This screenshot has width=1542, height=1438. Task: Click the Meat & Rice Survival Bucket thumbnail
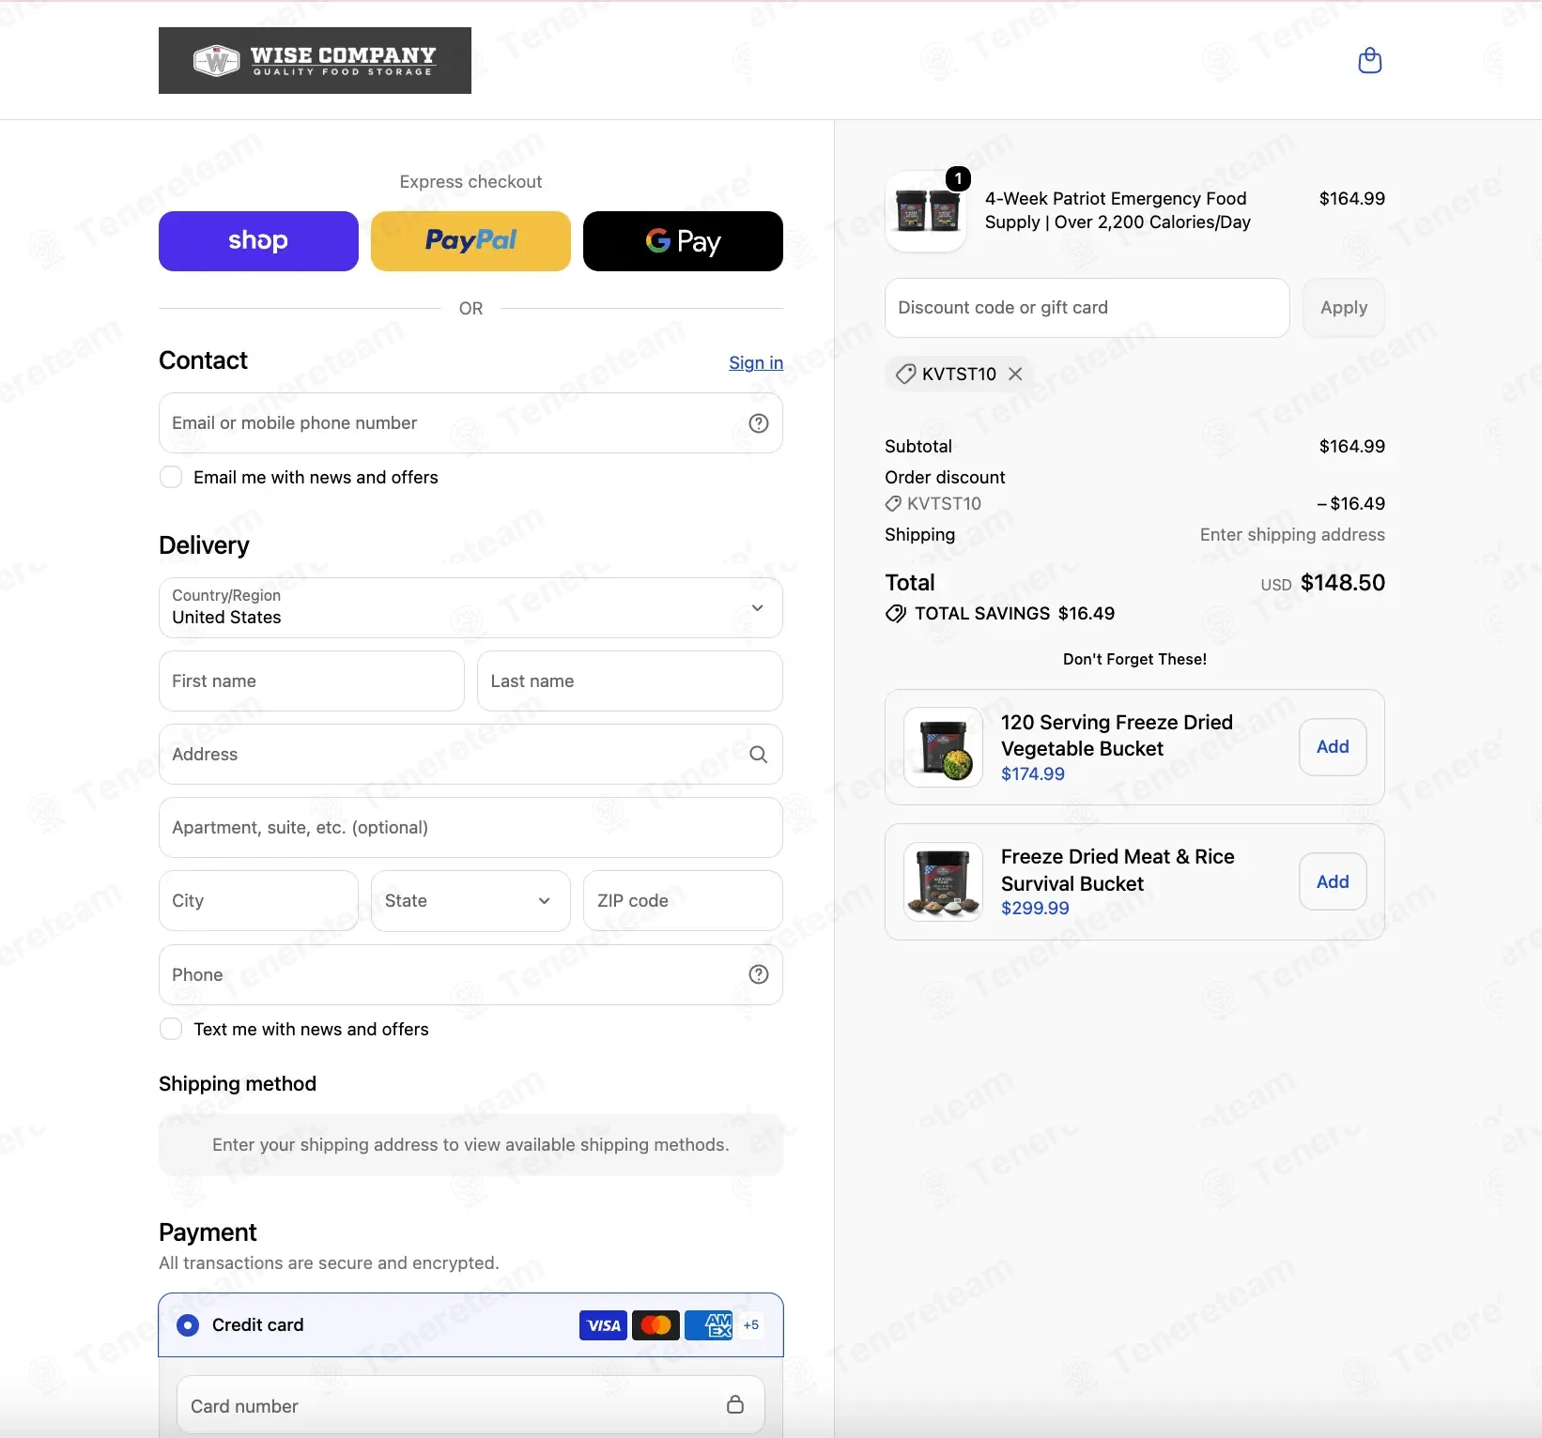click(943, 881)
